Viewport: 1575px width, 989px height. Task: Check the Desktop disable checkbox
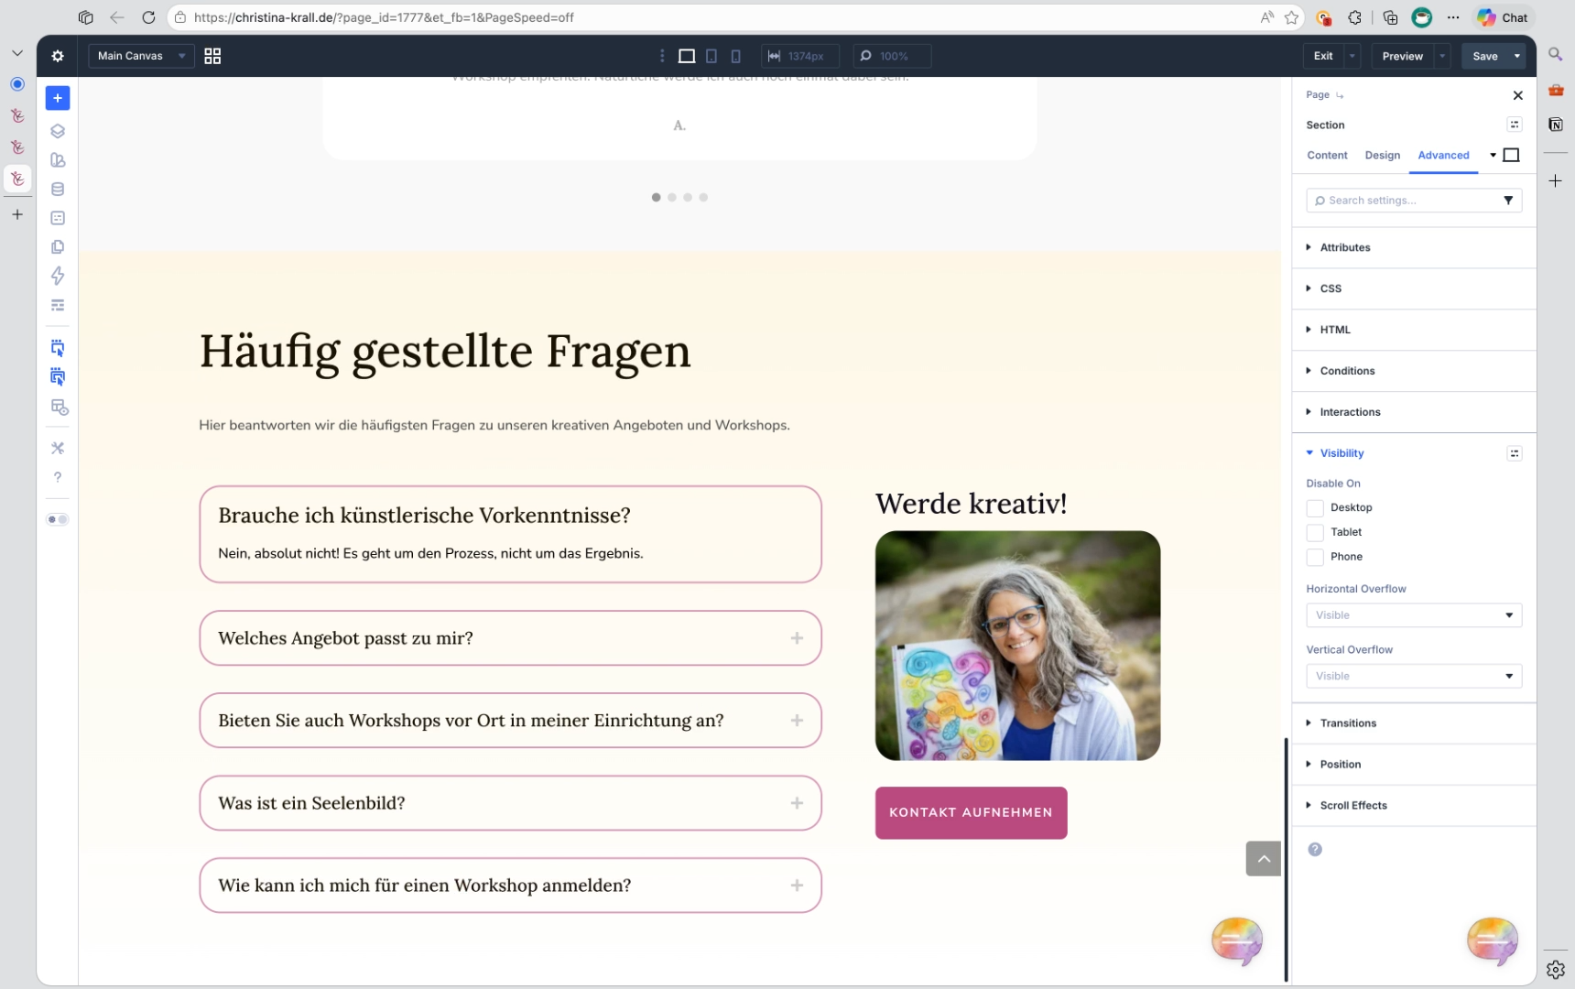[1315, 507]
